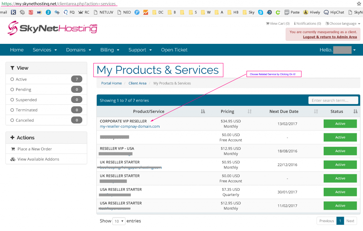Go to the Next page
363x231 pixels.
(350, 221)
